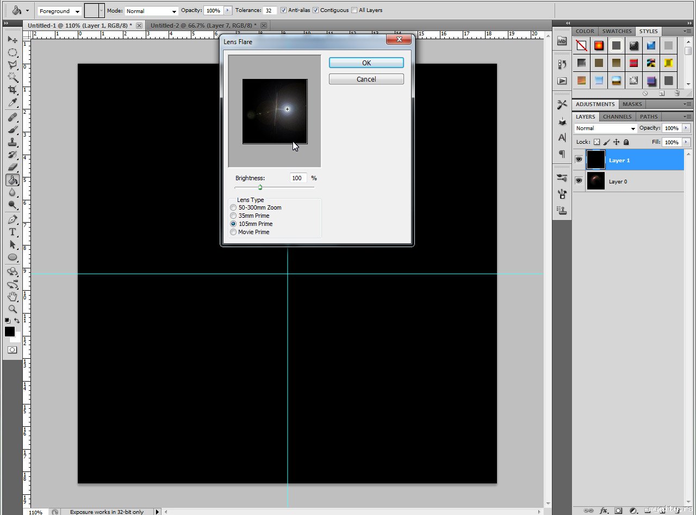This screenshot has width=696, height=515.
Task: Choose the 50-300mm Zoom lens type
Action: click(x=234, y=207)
